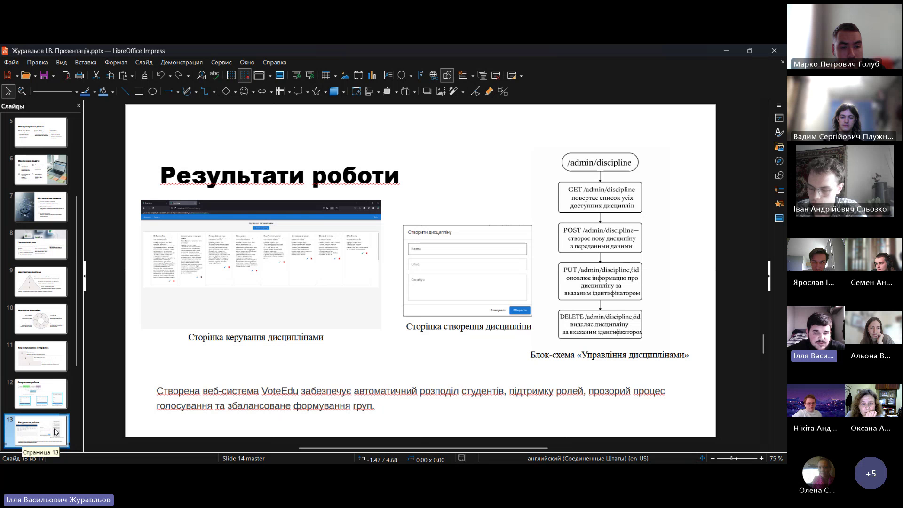Select the Rectangle shape tool
Image resolution: width=903 pixels, height=508 pixels.
coord(139,91)
